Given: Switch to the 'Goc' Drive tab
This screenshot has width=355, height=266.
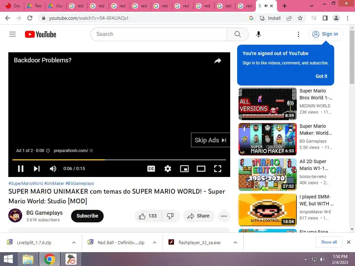Looking at the screenshot, I should coord(56,6).
